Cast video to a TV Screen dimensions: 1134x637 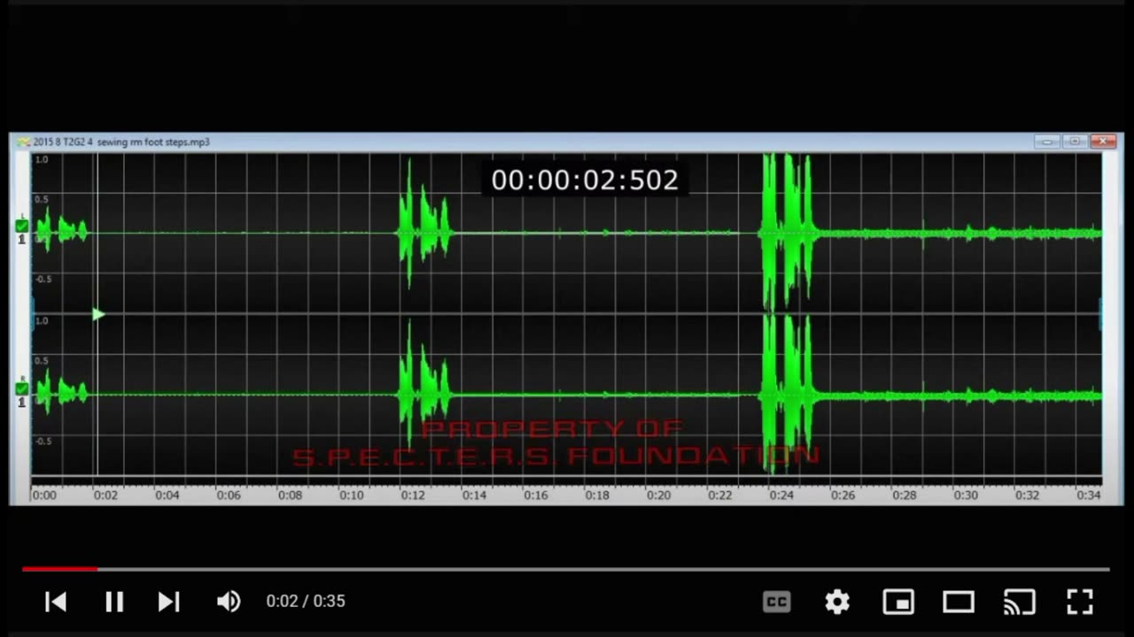pyautogui.click(x=1019, y=602)
